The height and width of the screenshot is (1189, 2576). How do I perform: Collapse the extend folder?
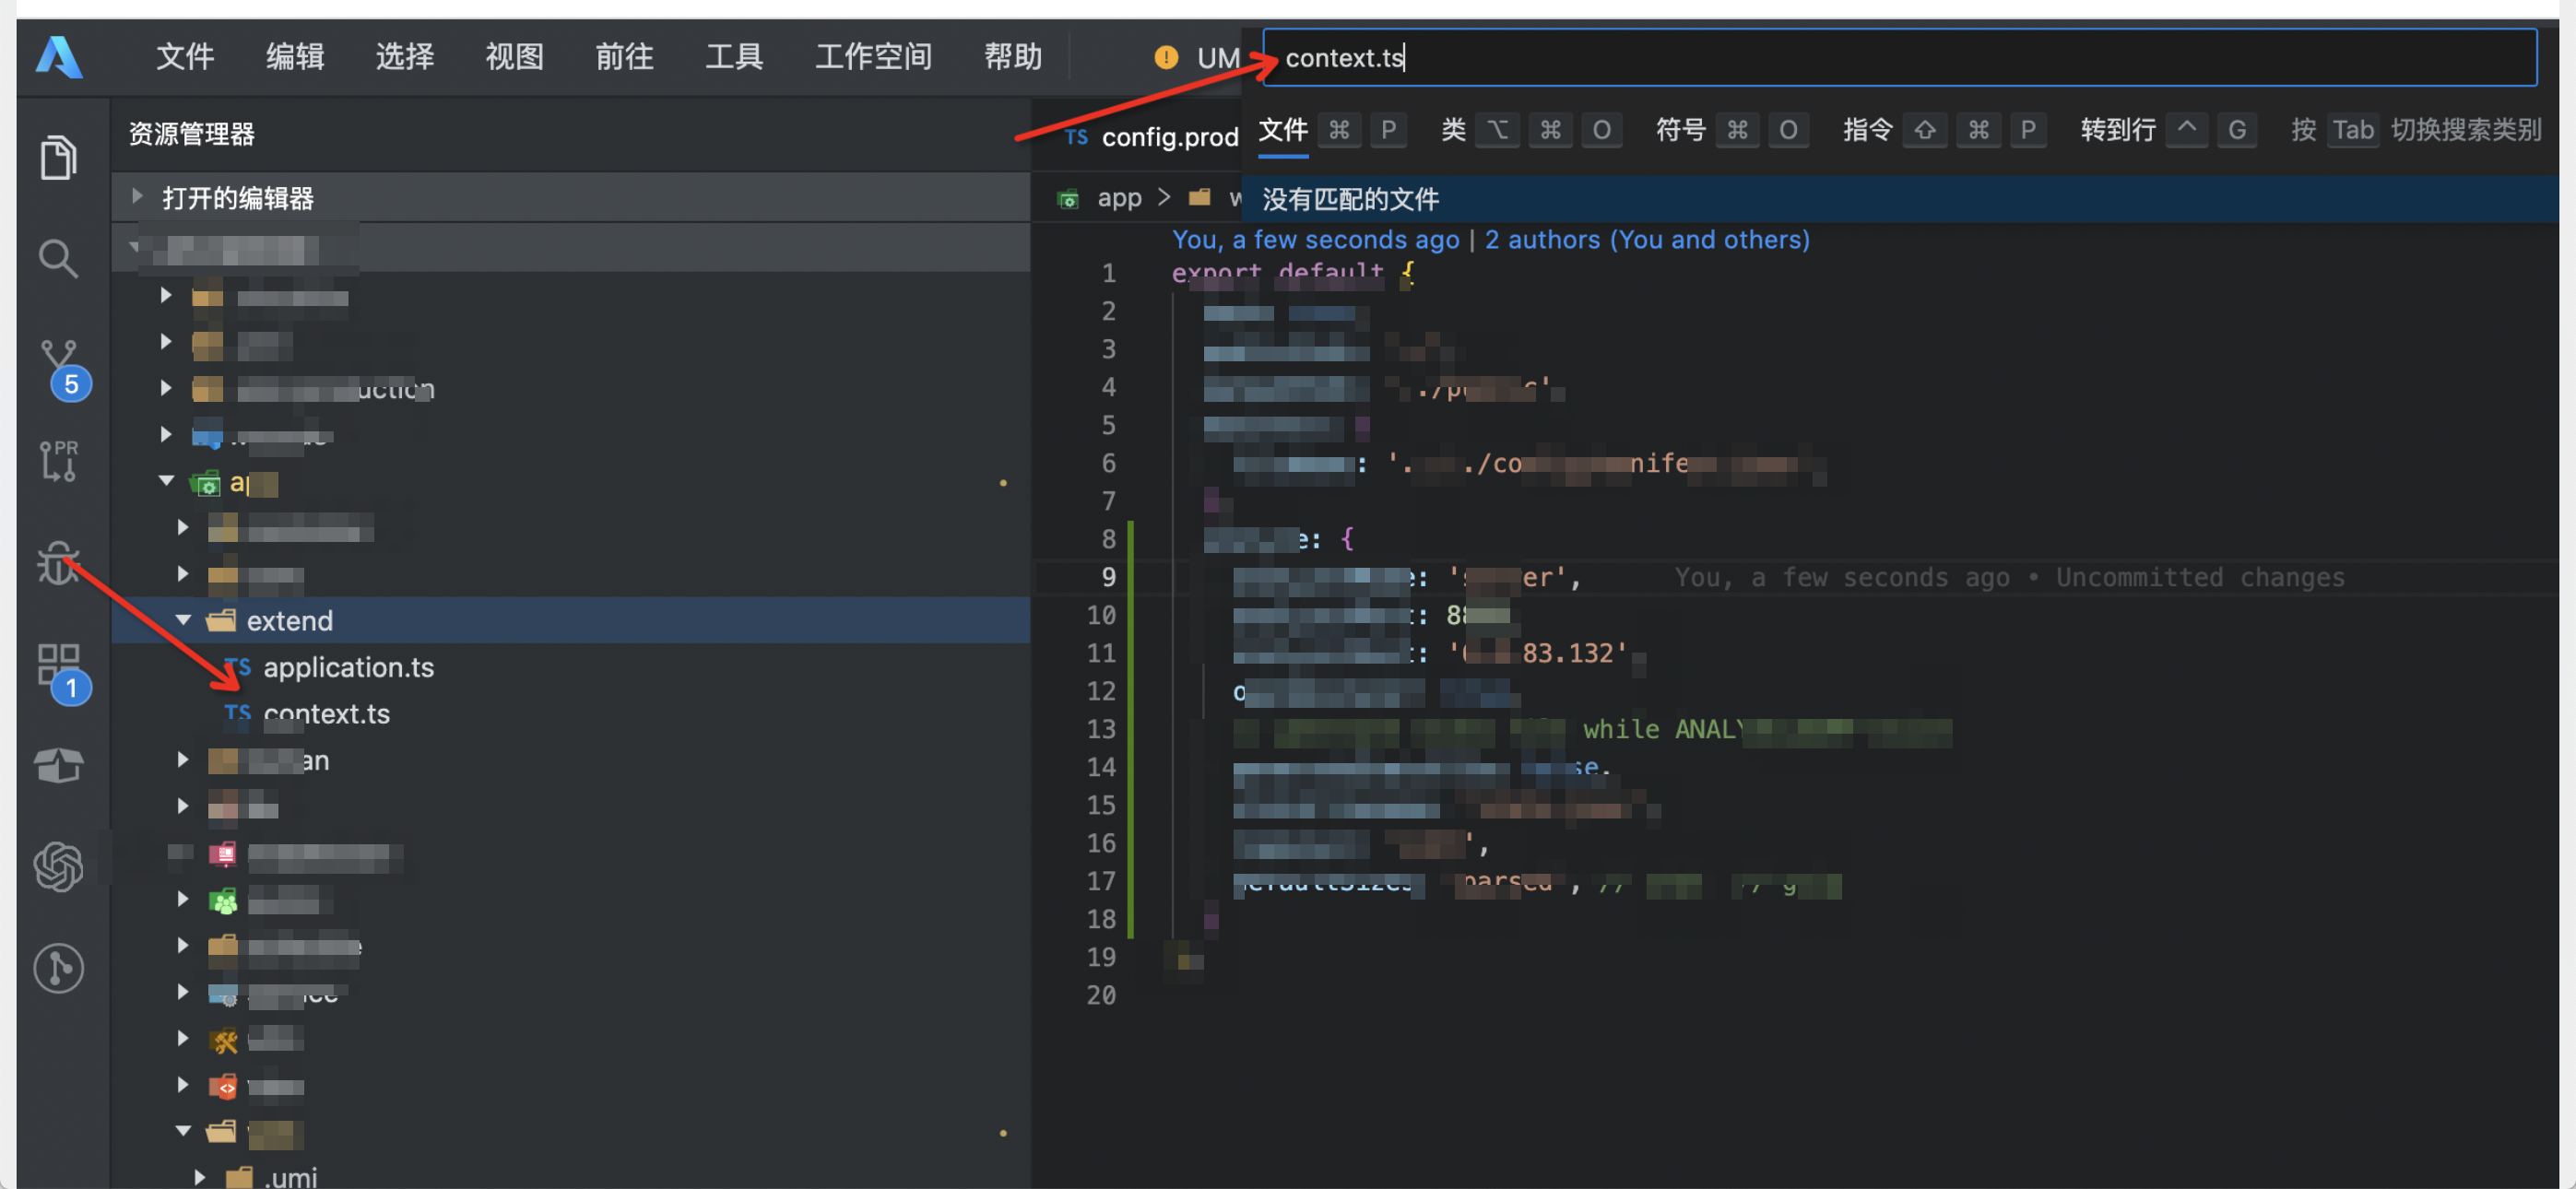click(x=183, y=620)
